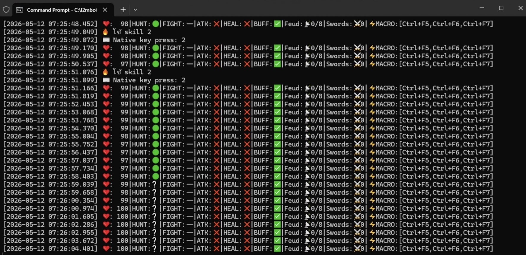Click the 'Swords:' label at 07:25:57.734
The image size is (526, 255).
[339, 168]
